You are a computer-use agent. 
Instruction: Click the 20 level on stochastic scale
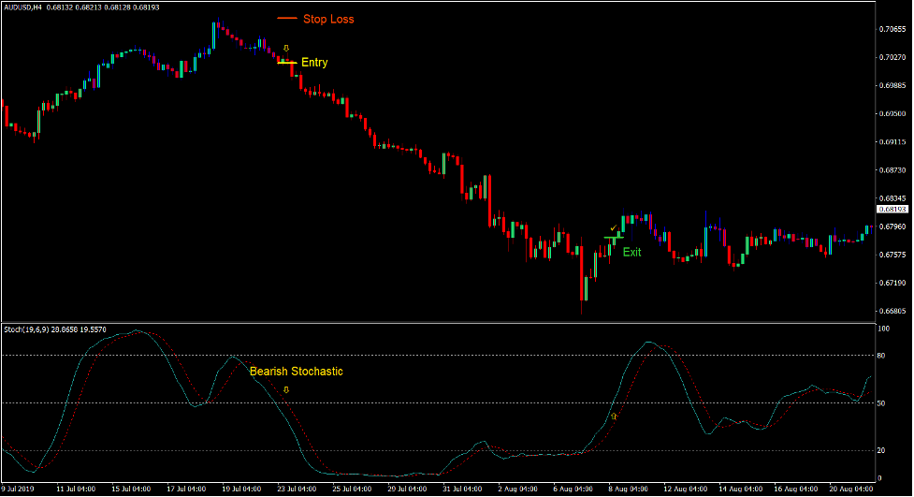[x=883, y=450]
